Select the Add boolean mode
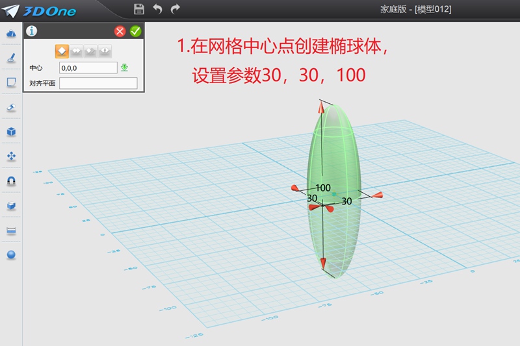The height and width of the screenshot is (346, 520). [x=76, y=51]
